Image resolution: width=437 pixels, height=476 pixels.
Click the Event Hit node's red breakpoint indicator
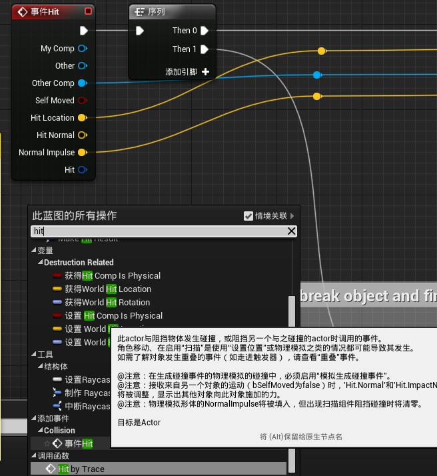(x=88, y=11)
